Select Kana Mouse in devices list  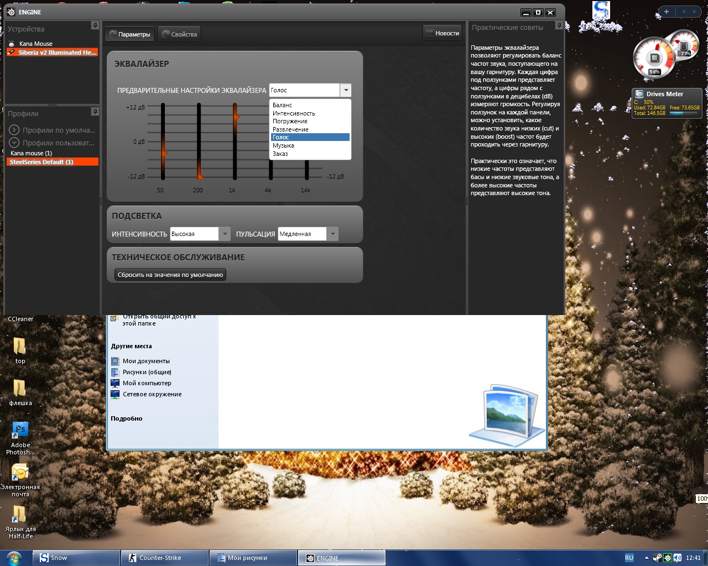click(36, 44)
